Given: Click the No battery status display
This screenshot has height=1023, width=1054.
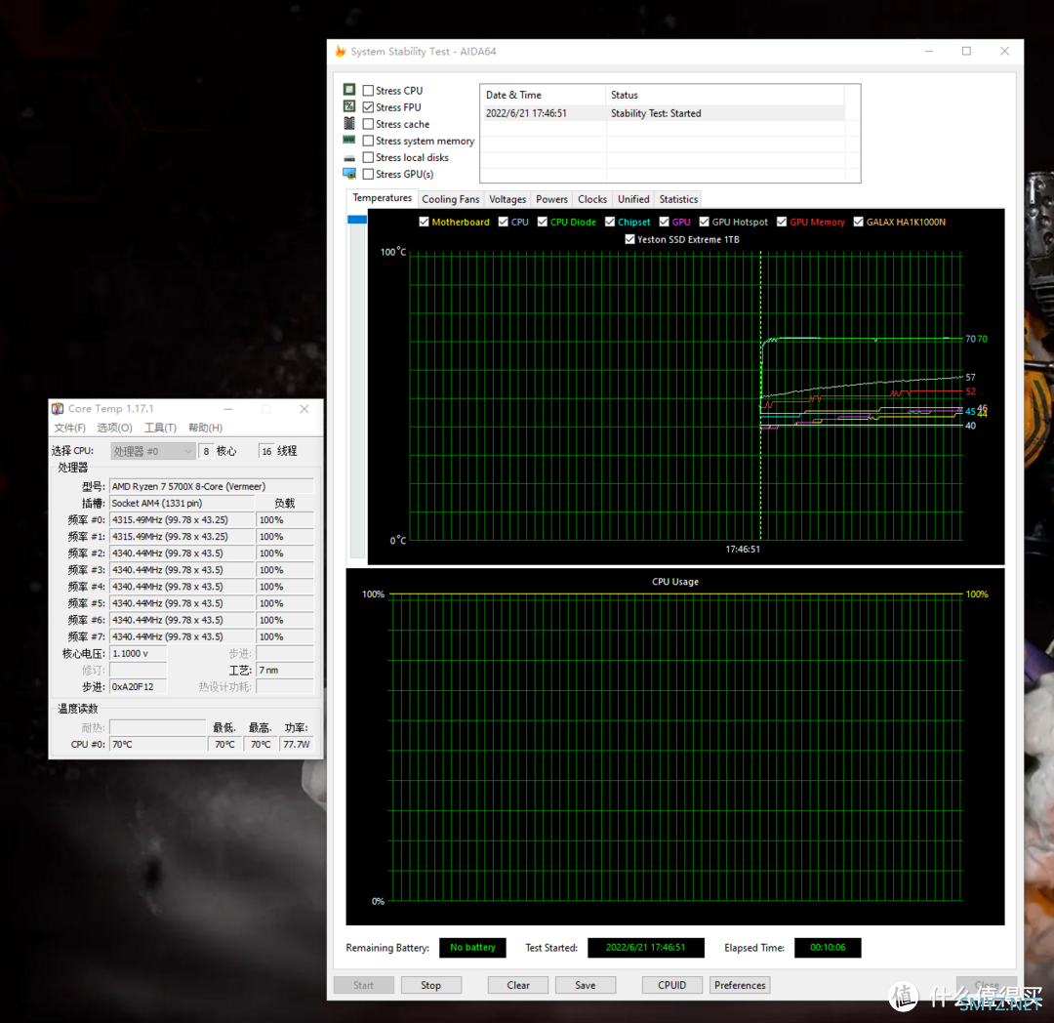Looking at the screenshot, I should [x=472, y=947].
